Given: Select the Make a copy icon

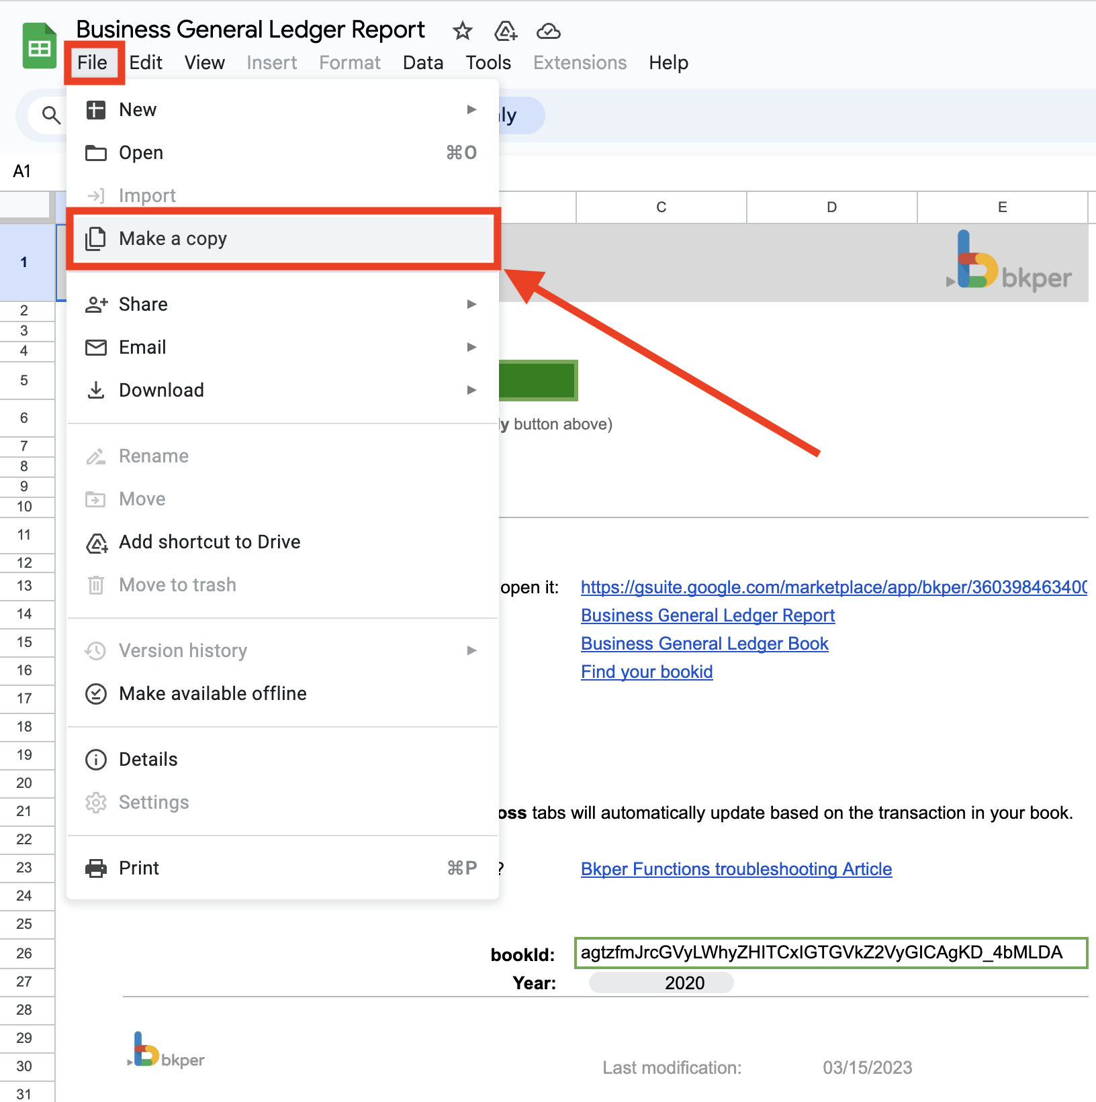Looking at the screenshot, I should coord(96,239).
